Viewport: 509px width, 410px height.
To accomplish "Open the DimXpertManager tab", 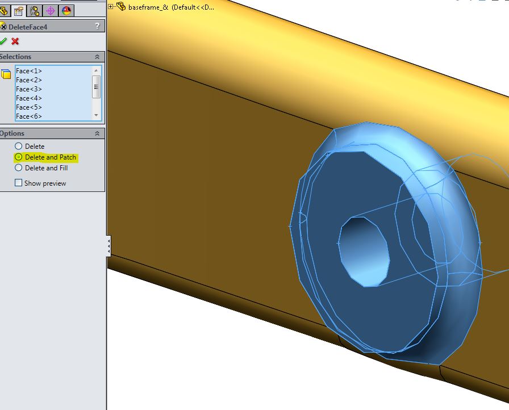I will click(x=51, y=11).
